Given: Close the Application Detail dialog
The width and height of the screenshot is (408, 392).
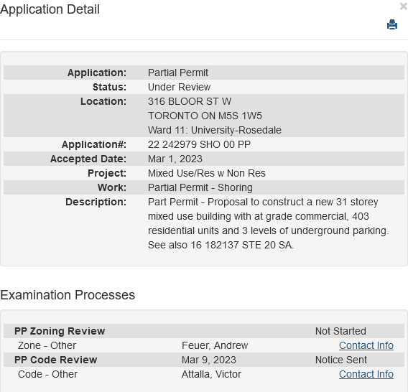Looking at the screenshot, I should [x=404, y=6].
